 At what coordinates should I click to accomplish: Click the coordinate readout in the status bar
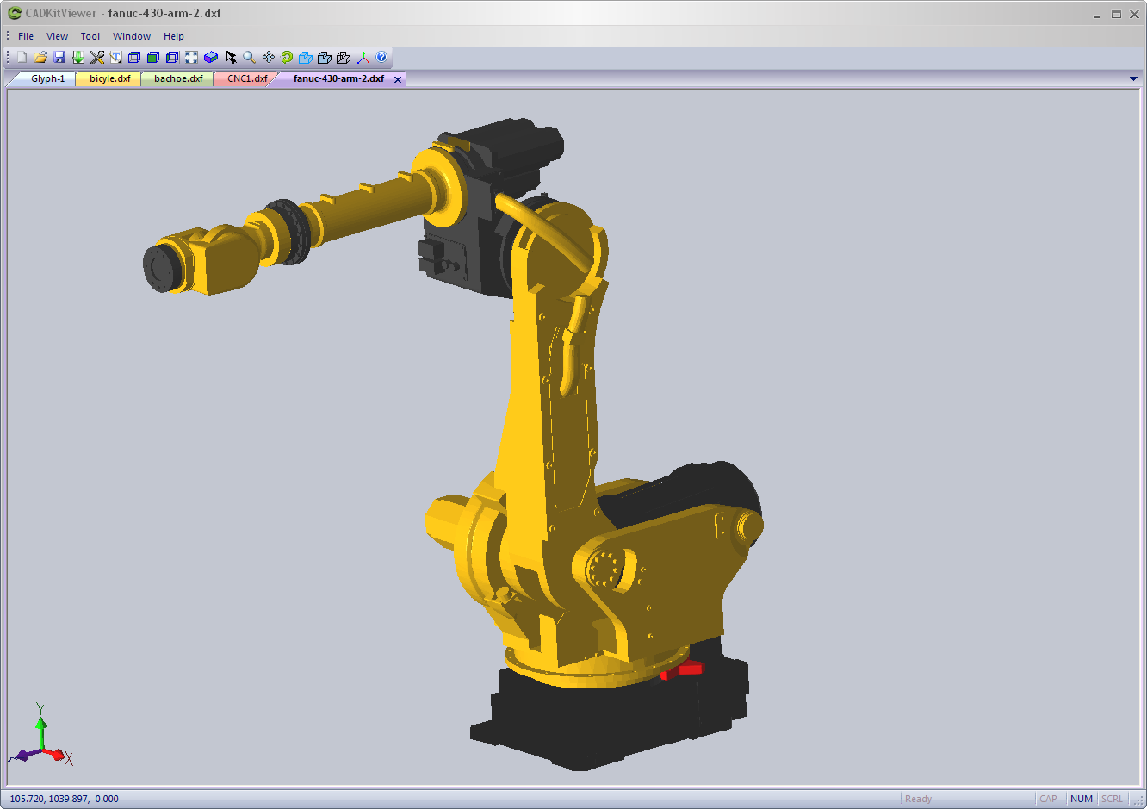point(60,799)
